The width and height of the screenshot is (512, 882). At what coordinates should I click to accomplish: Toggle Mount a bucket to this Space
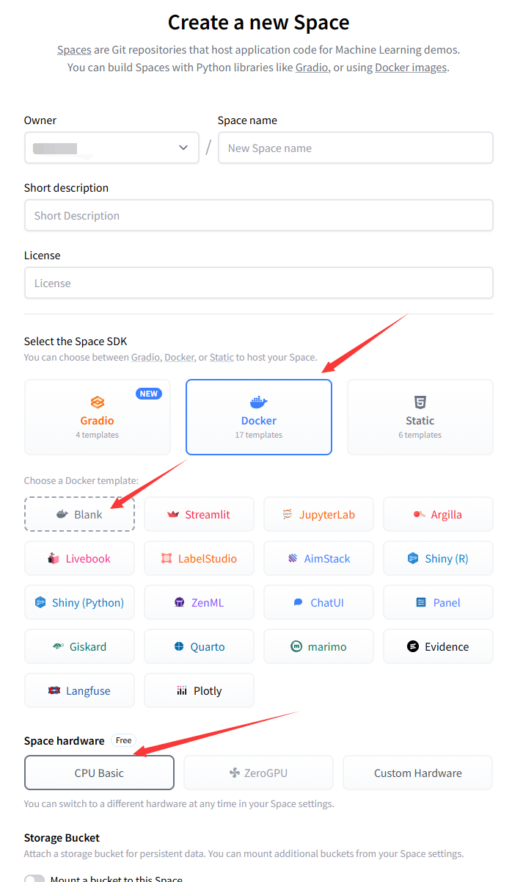34,878
